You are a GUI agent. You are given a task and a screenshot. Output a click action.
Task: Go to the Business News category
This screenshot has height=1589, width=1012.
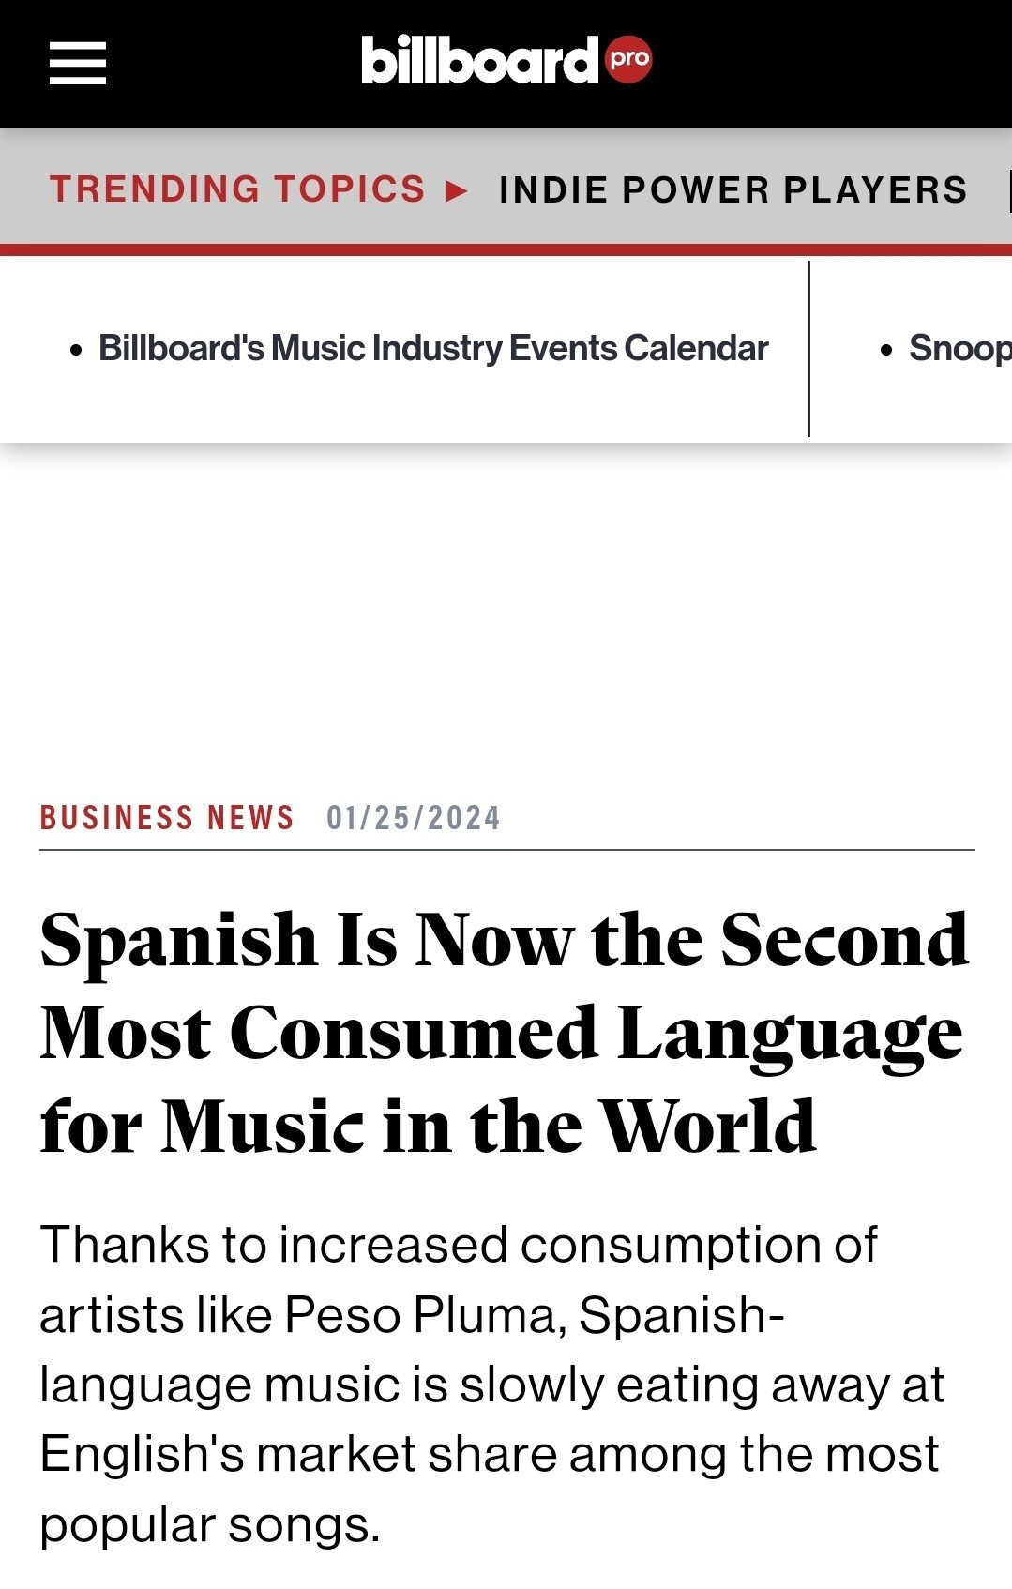[167, 818]
